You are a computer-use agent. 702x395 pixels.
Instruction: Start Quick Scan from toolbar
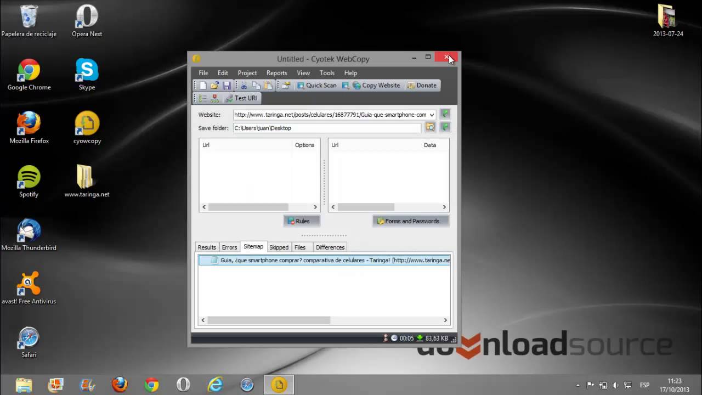point(316,86)
